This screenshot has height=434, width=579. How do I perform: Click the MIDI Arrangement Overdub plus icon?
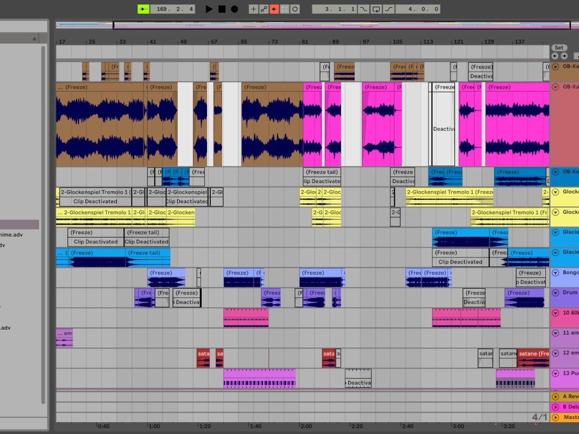253,9
